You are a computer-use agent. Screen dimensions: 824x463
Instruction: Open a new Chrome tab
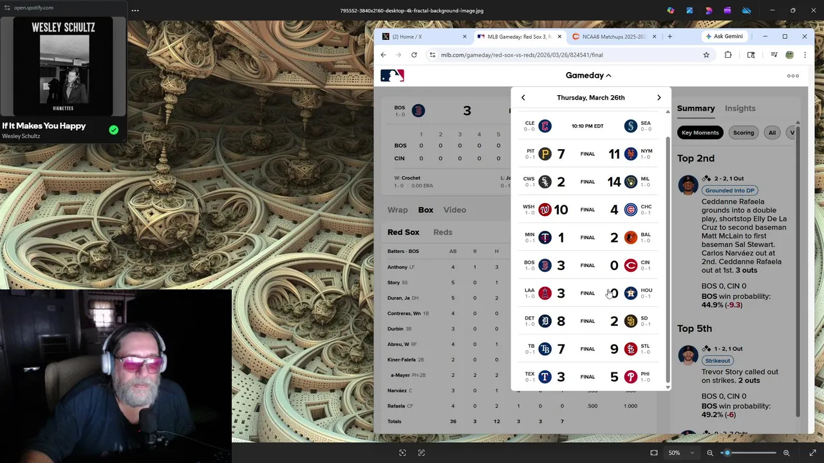pyautogui.click(x=669, y=37)
